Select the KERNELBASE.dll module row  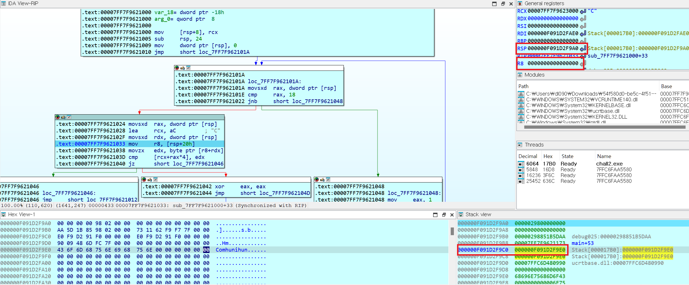[x=603, y=105]
